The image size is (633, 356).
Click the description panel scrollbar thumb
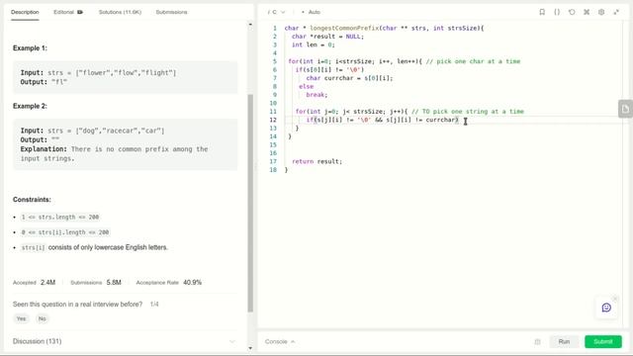(x=250, y=203)
